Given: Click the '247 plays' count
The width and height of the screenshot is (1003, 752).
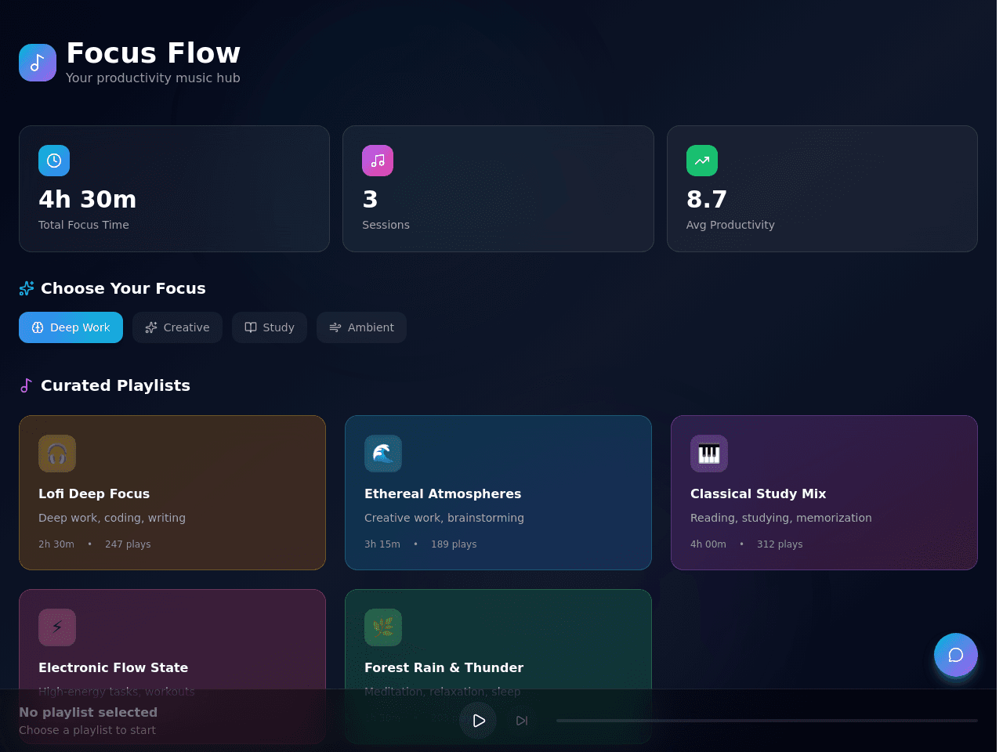Looking at the screenshot, I should click(x=128, y=544).
